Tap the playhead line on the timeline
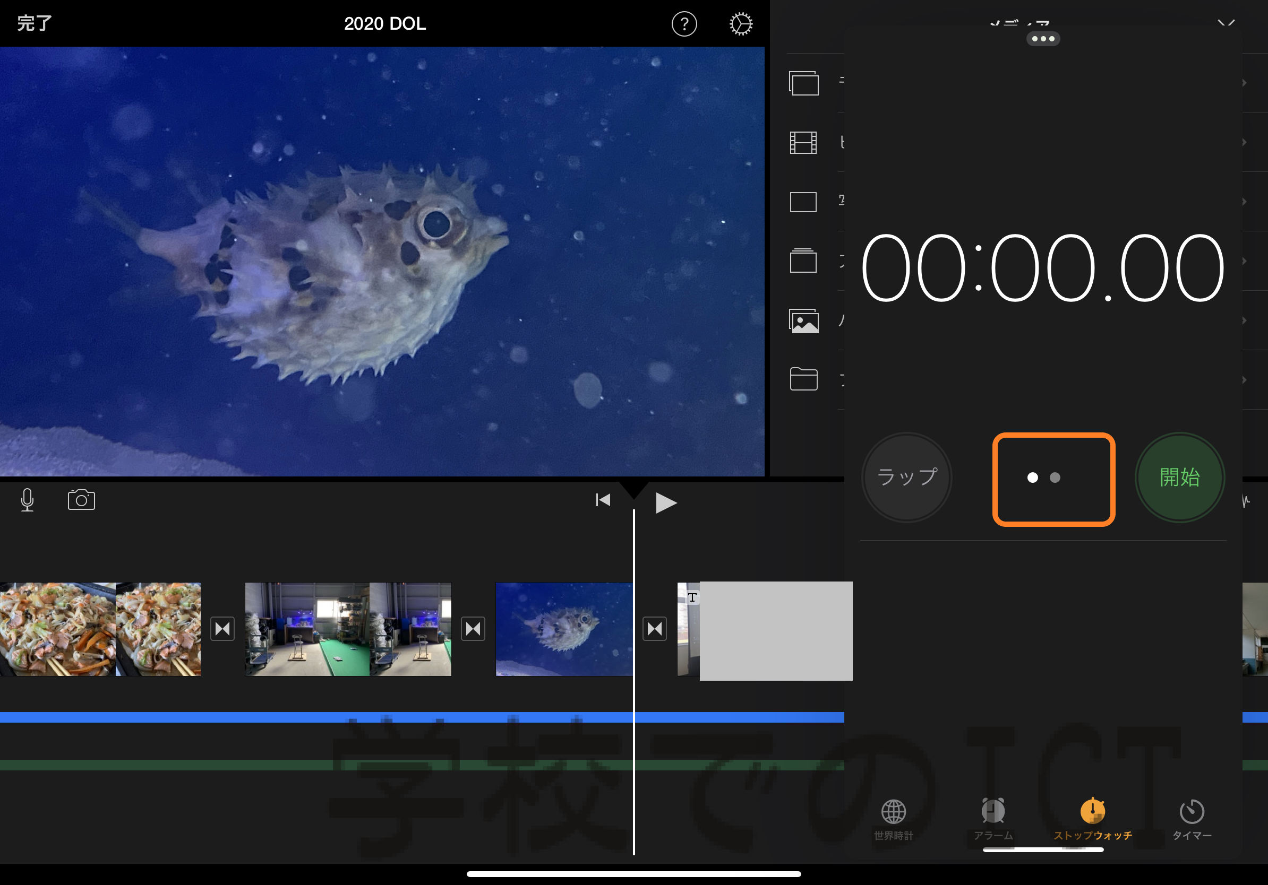This screenshot has width=1268, height=885. [x=634, y=682]
